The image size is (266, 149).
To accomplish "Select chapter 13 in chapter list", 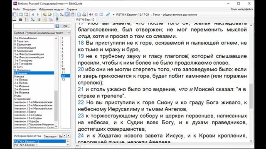I will [x=63, y=79].
